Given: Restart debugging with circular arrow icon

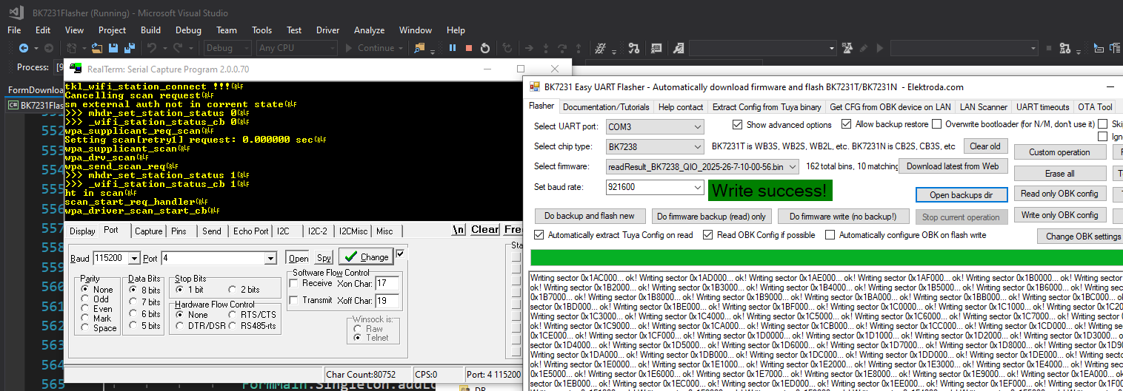Looking at the screenshot, I should point(485,48).
